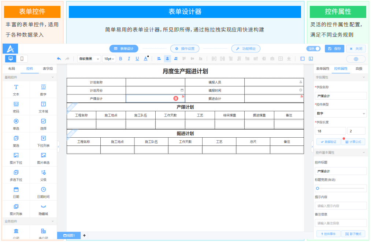Open the 微软雅黑 font dropdown
Screen dimensions: 371x242
coord(89,59)
